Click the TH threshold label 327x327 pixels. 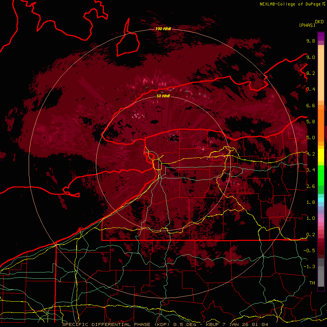pyautogui.click(x=312, y=283)
